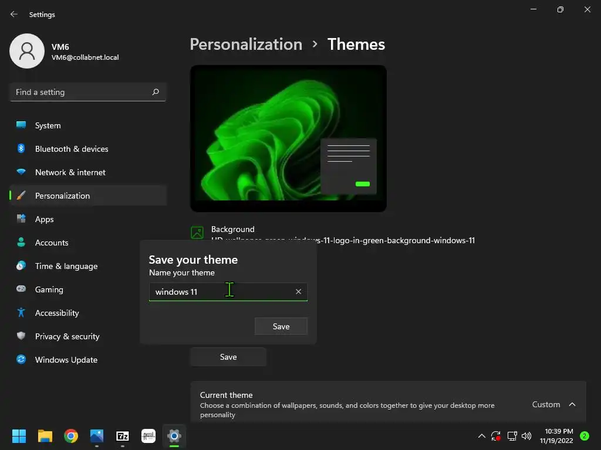
Task: Click the VM6 user profile avatar
Action: (x=27, y=51)
